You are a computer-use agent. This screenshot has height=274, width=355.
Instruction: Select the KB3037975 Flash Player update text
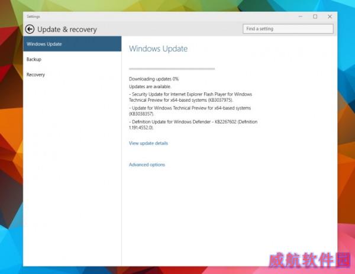pos(191,97)
